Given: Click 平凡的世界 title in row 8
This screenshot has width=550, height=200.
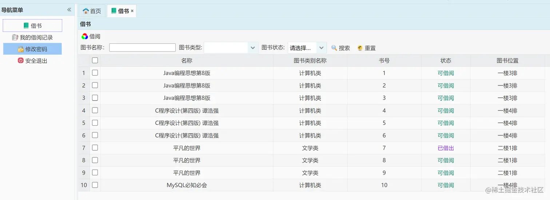Looking at the screenshot, I should [187, 160].
